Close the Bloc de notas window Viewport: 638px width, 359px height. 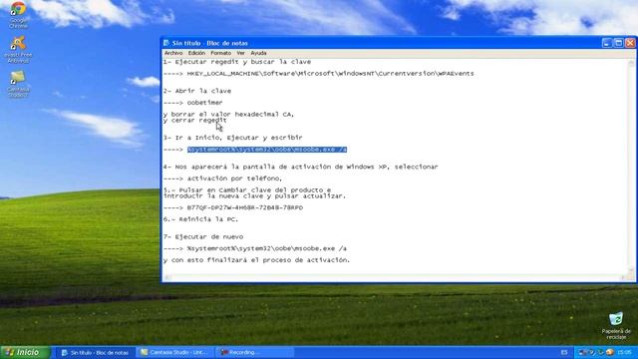click(630, 43)
